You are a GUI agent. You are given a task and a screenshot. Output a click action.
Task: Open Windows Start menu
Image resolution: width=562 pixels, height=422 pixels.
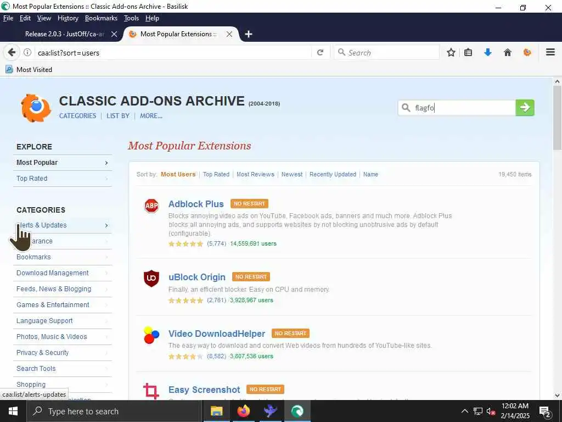pyautogui.click(x=13, y=411)
